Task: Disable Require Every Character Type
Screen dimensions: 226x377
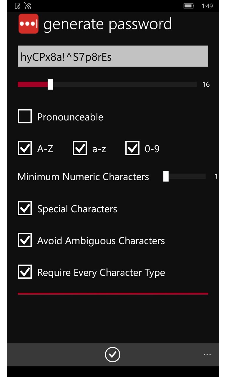Action: click(25, 272)
